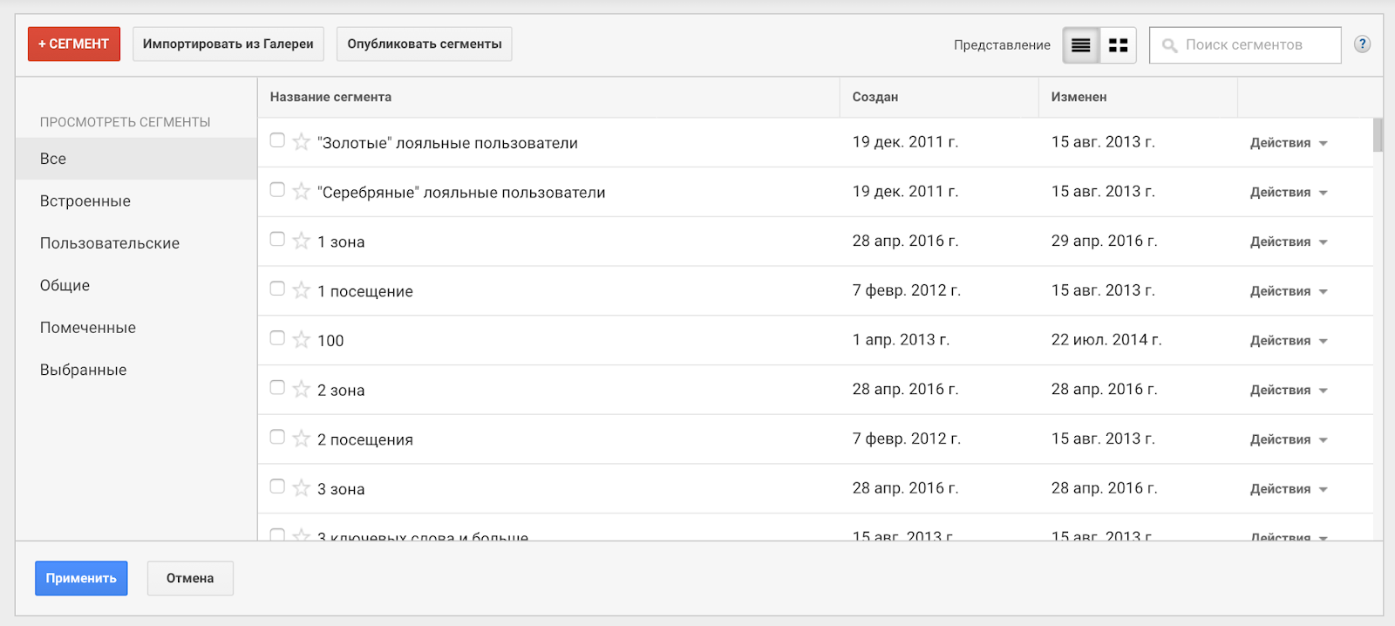
Task: Click segment name 1 посещение
Action: (365, 291)
